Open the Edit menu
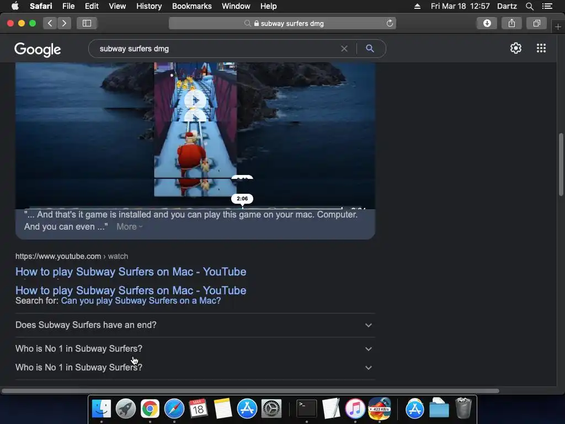The width and height of the screenshot is (565, 424). [92, 6]
